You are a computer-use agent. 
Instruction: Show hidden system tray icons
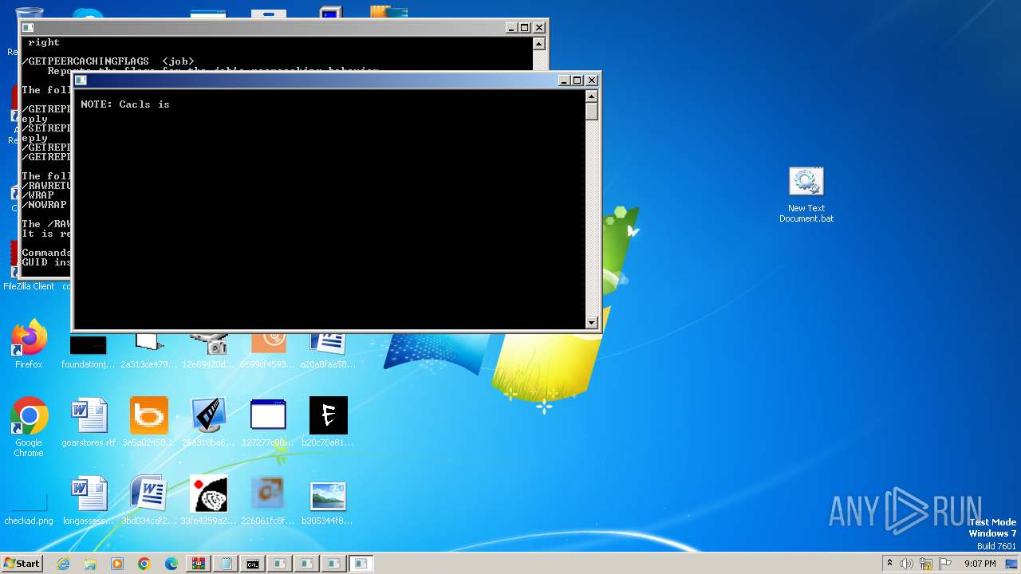tap(890, 564)
